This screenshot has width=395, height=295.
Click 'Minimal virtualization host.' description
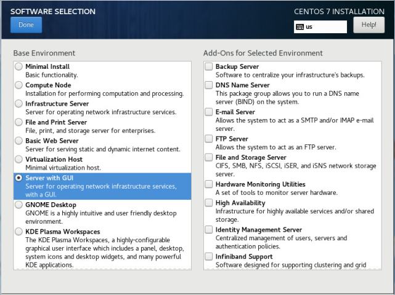(x=63, y=168)
